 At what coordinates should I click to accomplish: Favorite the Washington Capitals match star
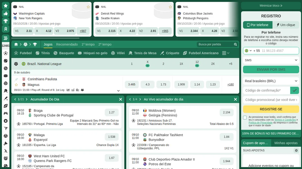(88, 7)
